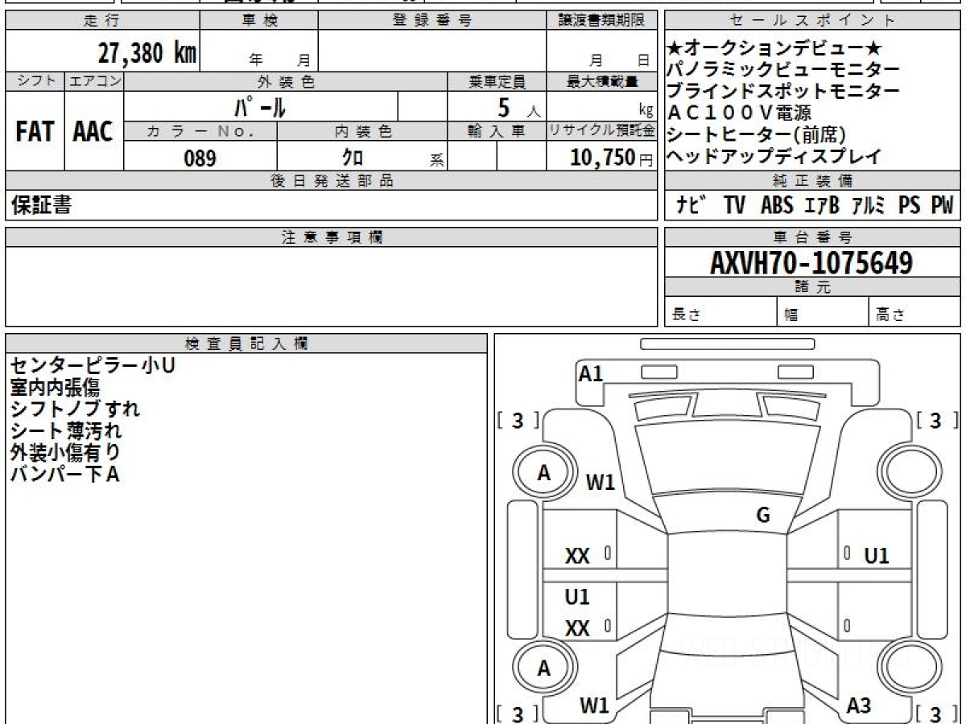This screenshot has width=966, height=724.
Task: Select the seating capacity value 5 人
Action: (519, 107)
